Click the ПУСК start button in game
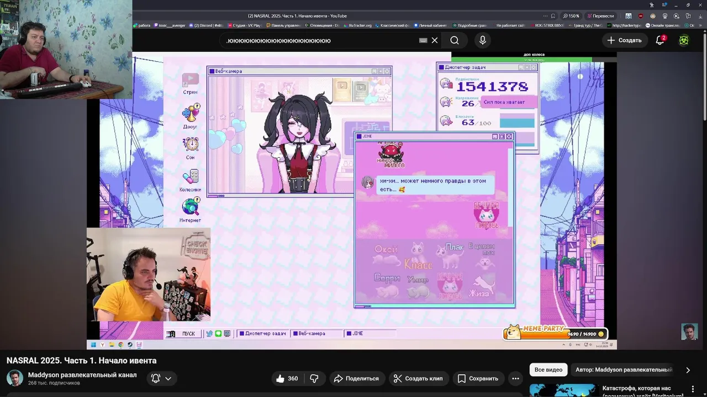This screenshot has height=397, width=707. click(183, 334)
